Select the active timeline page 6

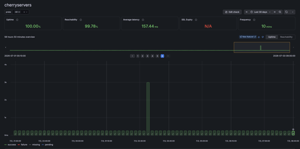[x=162, y=56]
